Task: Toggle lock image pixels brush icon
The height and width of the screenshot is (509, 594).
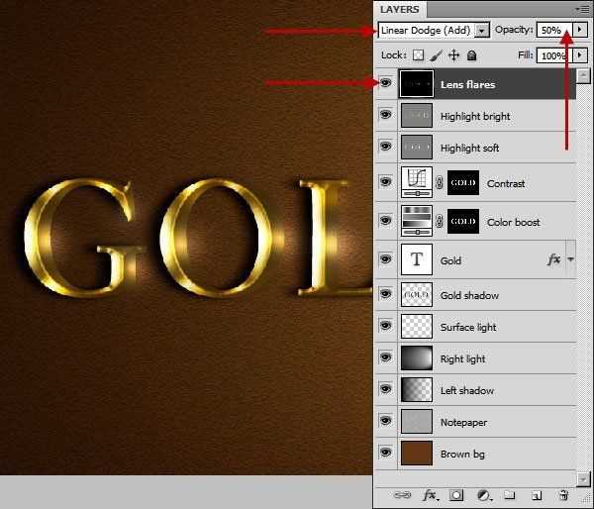Action: coord(437,55)
